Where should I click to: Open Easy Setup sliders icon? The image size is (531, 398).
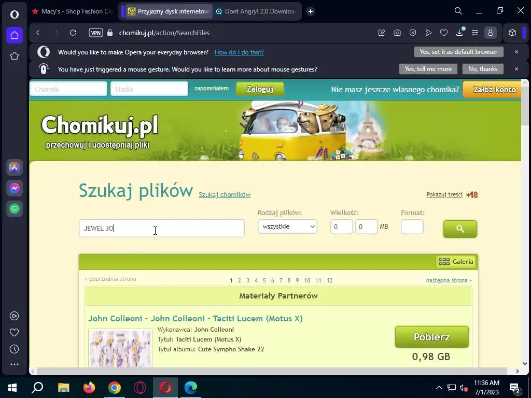(475, 33)
